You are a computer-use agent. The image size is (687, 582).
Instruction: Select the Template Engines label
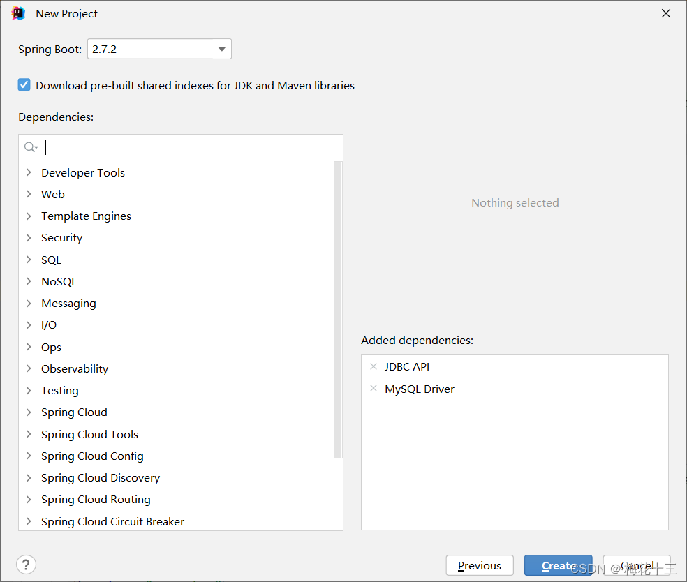point(86,216)
